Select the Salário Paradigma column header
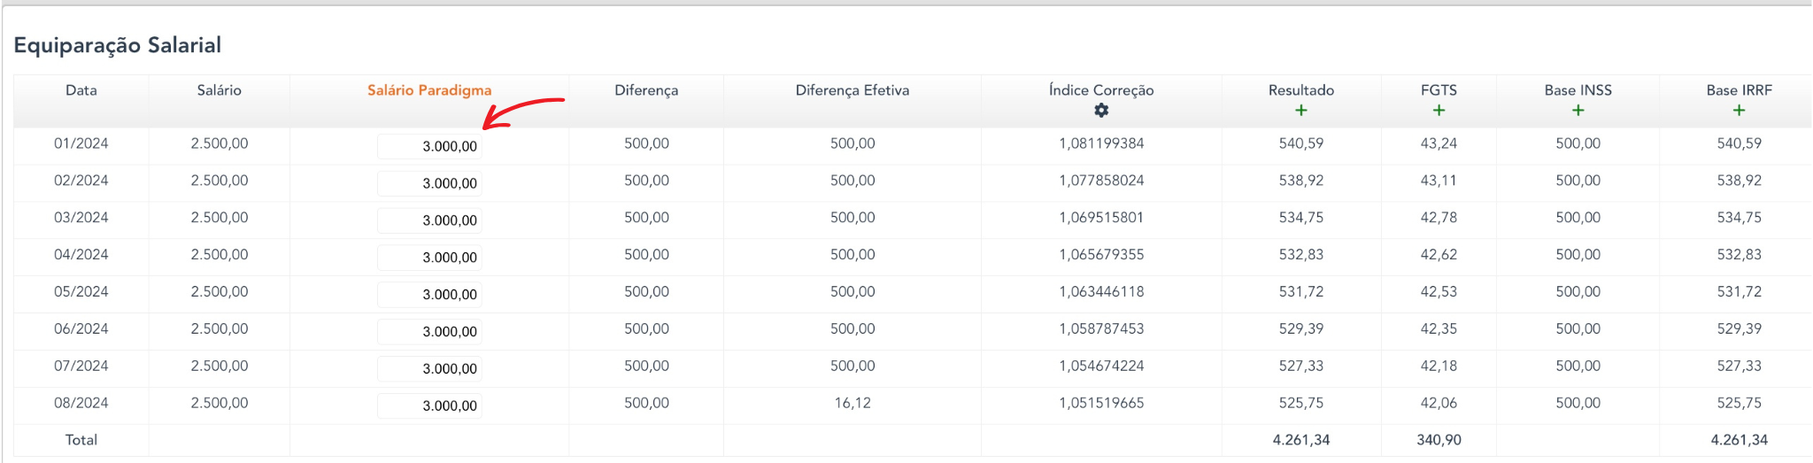The height and width of the screenshot is (463, 1813). click(x=429, y=90)
